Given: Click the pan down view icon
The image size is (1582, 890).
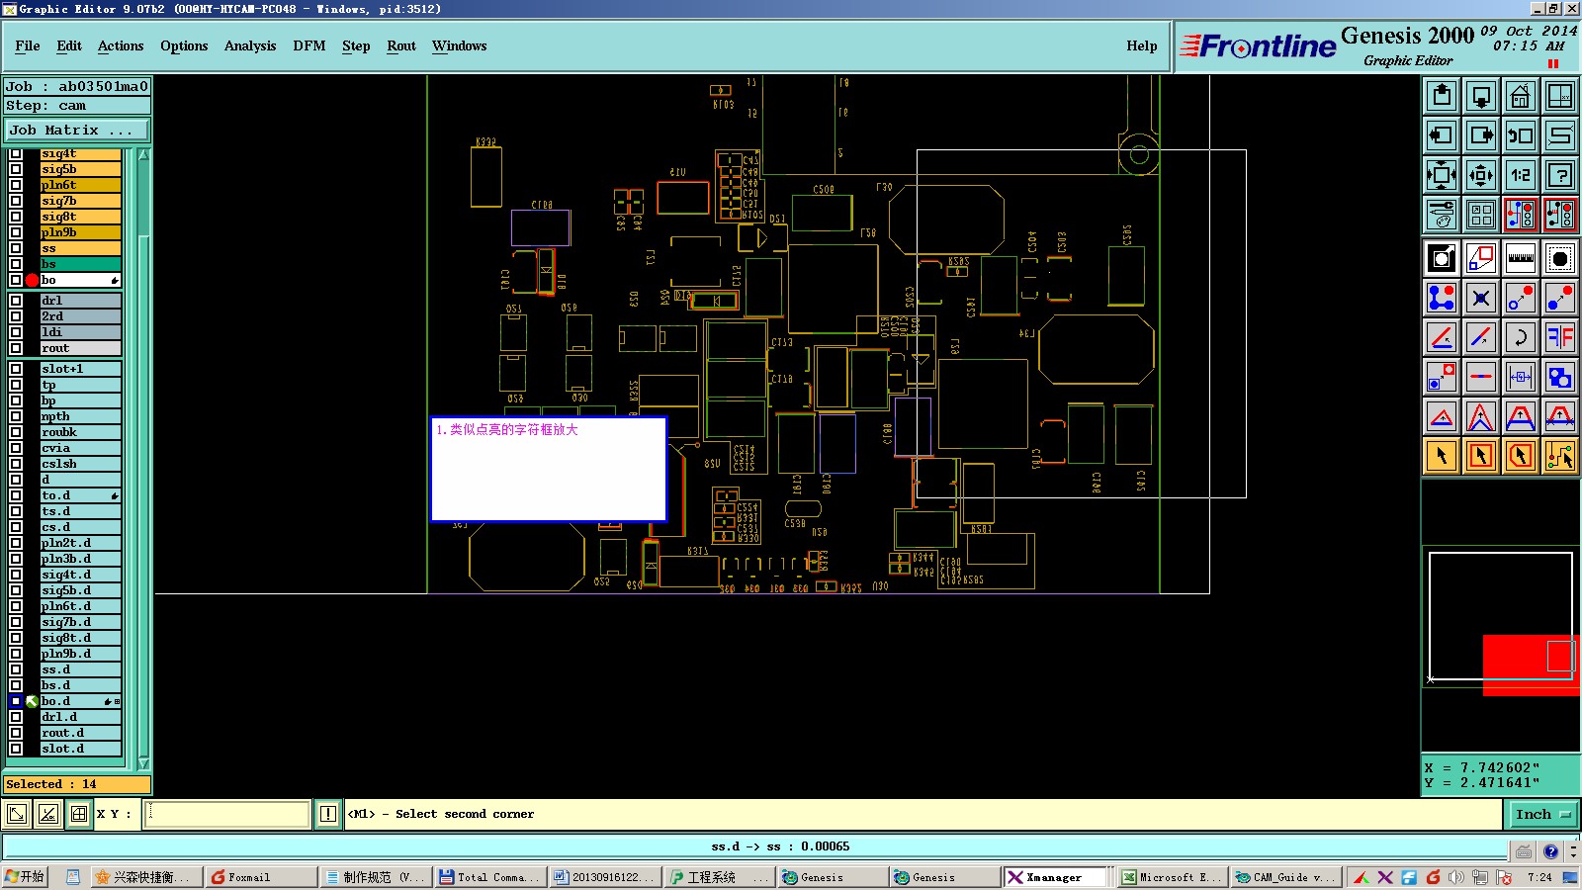Looking at the screenshot, I should pos(1481,96).
